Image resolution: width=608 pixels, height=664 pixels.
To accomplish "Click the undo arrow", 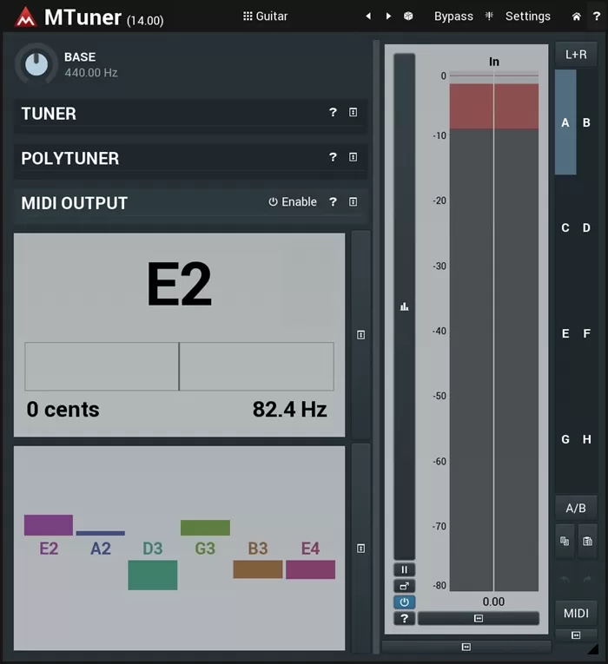I will click(565, 579).
